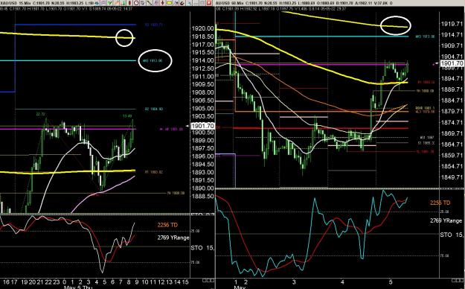Viewport: 465px width, 289px height.
Task: Click the green checkmark toolbar icon
Action: (109, 3)
